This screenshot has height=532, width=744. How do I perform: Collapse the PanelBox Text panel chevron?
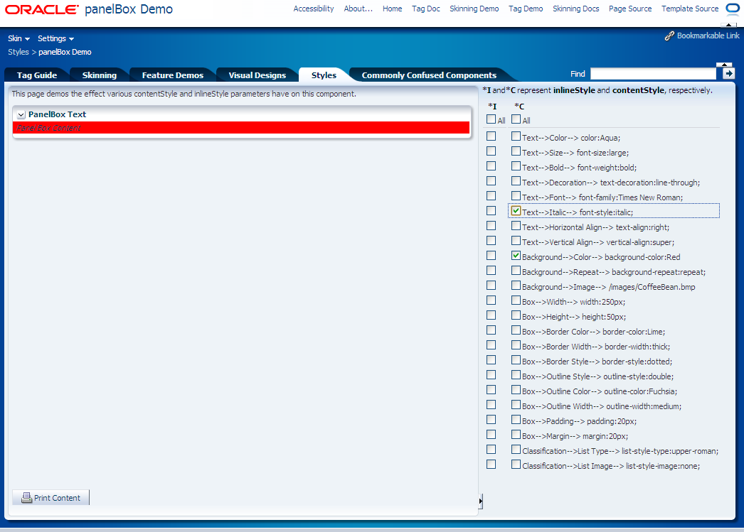click(x=20, y=114)
